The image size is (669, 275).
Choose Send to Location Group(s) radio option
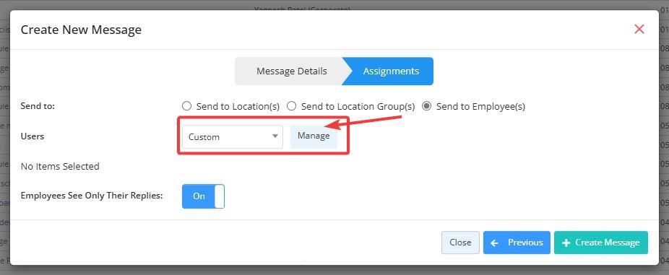click(291, 106)
